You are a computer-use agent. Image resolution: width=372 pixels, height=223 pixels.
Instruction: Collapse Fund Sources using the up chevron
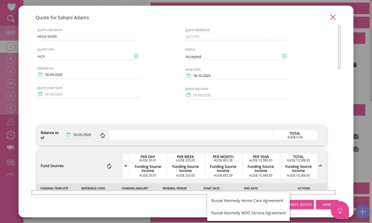click(320, 166)
